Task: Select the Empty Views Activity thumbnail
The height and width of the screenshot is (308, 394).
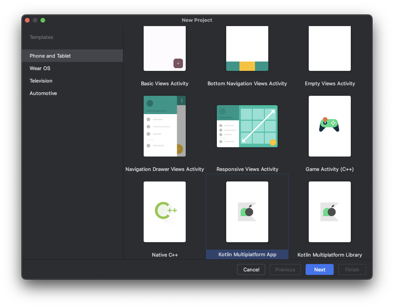Action: [330, 49]
